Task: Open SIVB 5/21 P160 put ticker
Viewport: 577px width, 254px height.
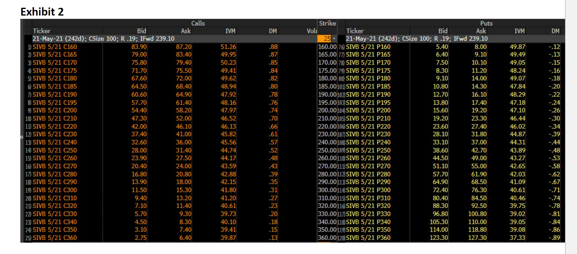Action: (x=368, y=47)
